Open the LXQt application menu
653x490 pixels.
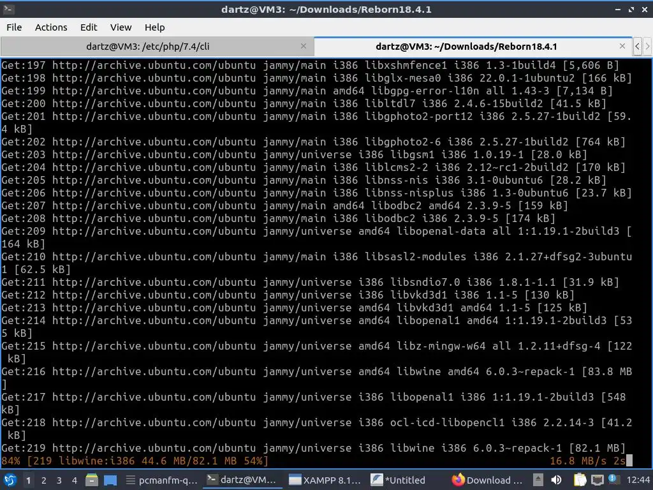pos(10,480)
